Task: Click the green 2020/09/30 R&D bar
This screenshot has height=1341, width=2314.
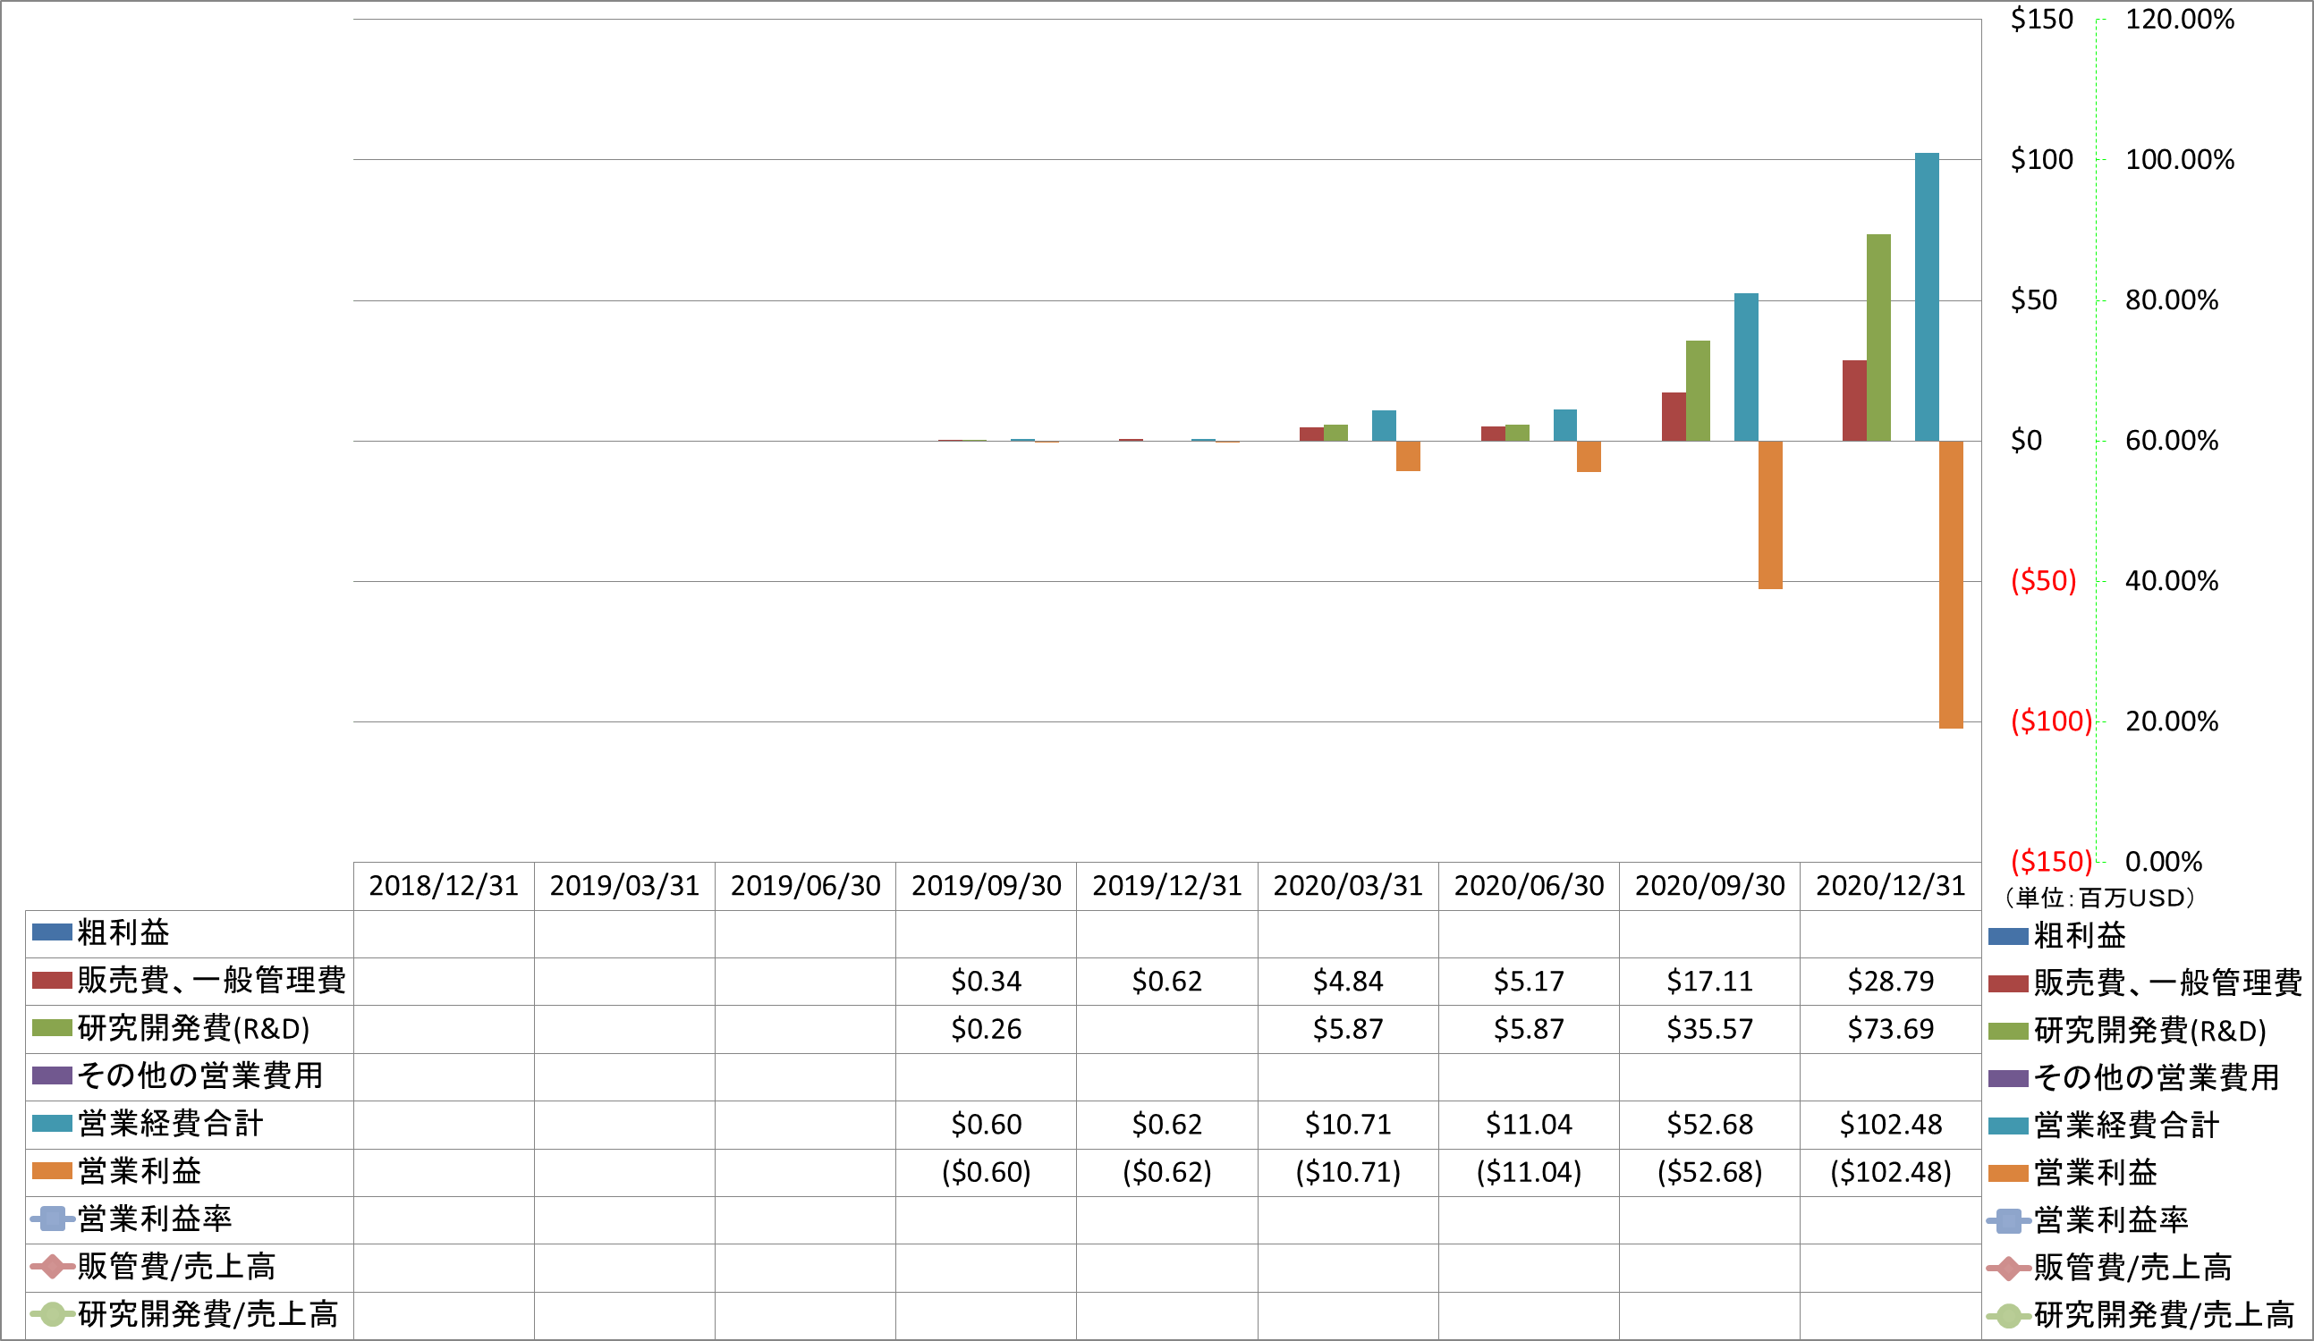Action: (1698, 391)
